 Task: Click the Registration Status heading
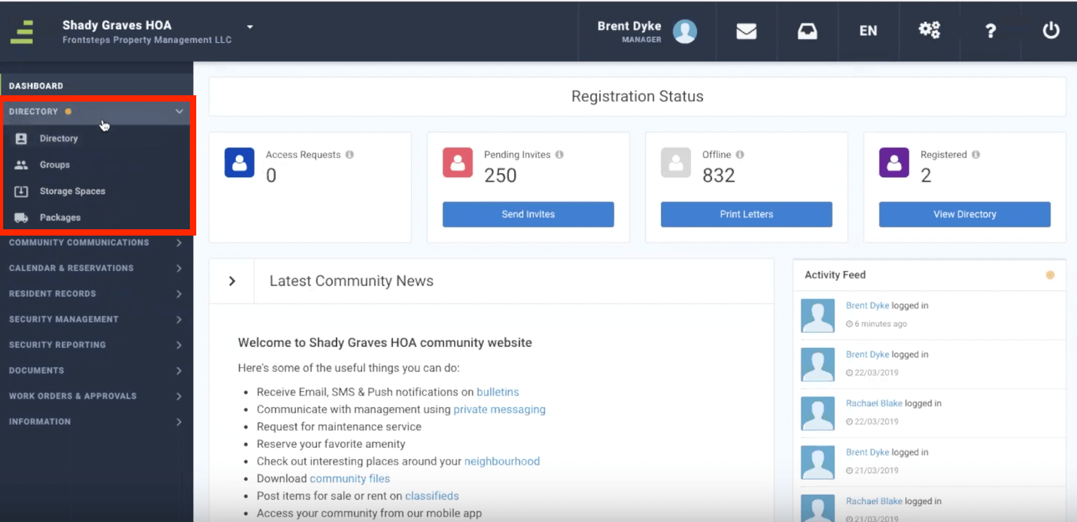(x=638, y=97)
